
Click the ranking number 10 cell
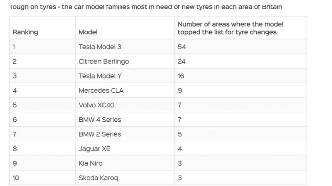pyautogui.click(x=16, y=178)
